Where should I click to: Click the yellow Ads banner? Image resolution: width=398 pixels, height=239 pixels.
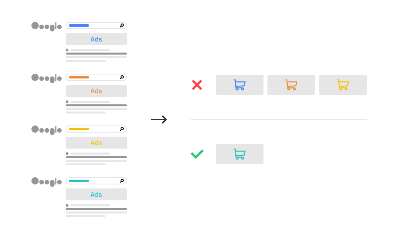(96, 143)
